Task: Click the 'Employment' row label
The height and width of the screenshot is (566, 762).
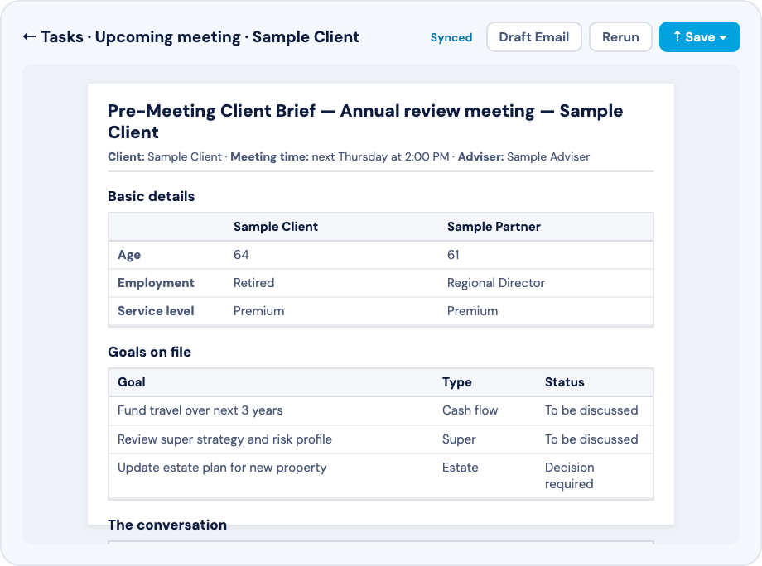Action: coord(156,283)
